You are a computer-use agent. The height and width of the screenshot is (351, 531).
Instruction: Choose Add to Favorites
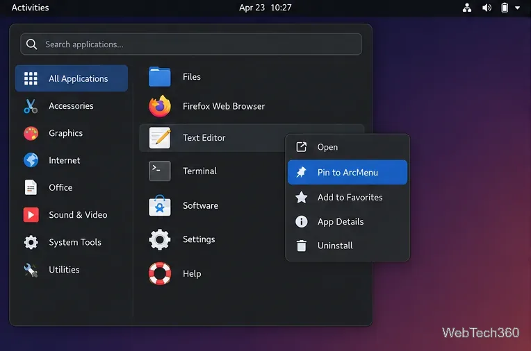click(348, 197)
